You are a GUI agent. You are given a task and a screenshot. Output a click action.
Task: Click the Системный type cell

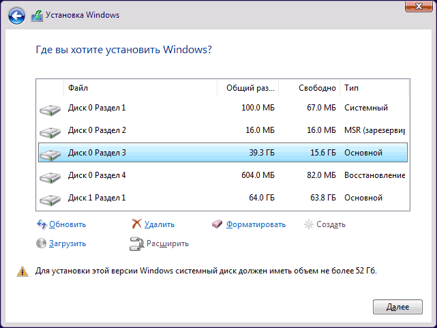pyautogui.click(x=366, y=108)
